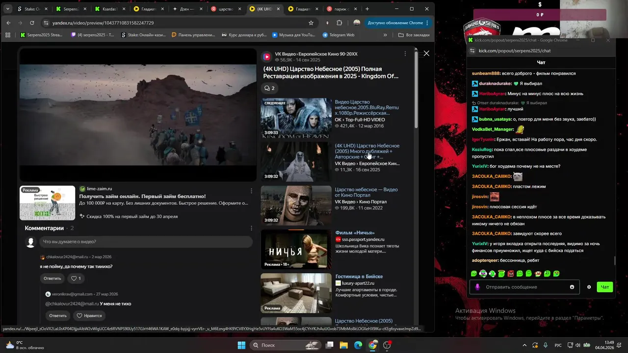Open the Фильм «Ничья» ad link
This screenshot has width=628, height=353.
tap(355, 233)
